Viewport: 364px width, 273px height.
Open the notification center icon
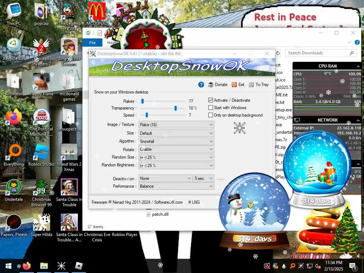coord(353,266)
